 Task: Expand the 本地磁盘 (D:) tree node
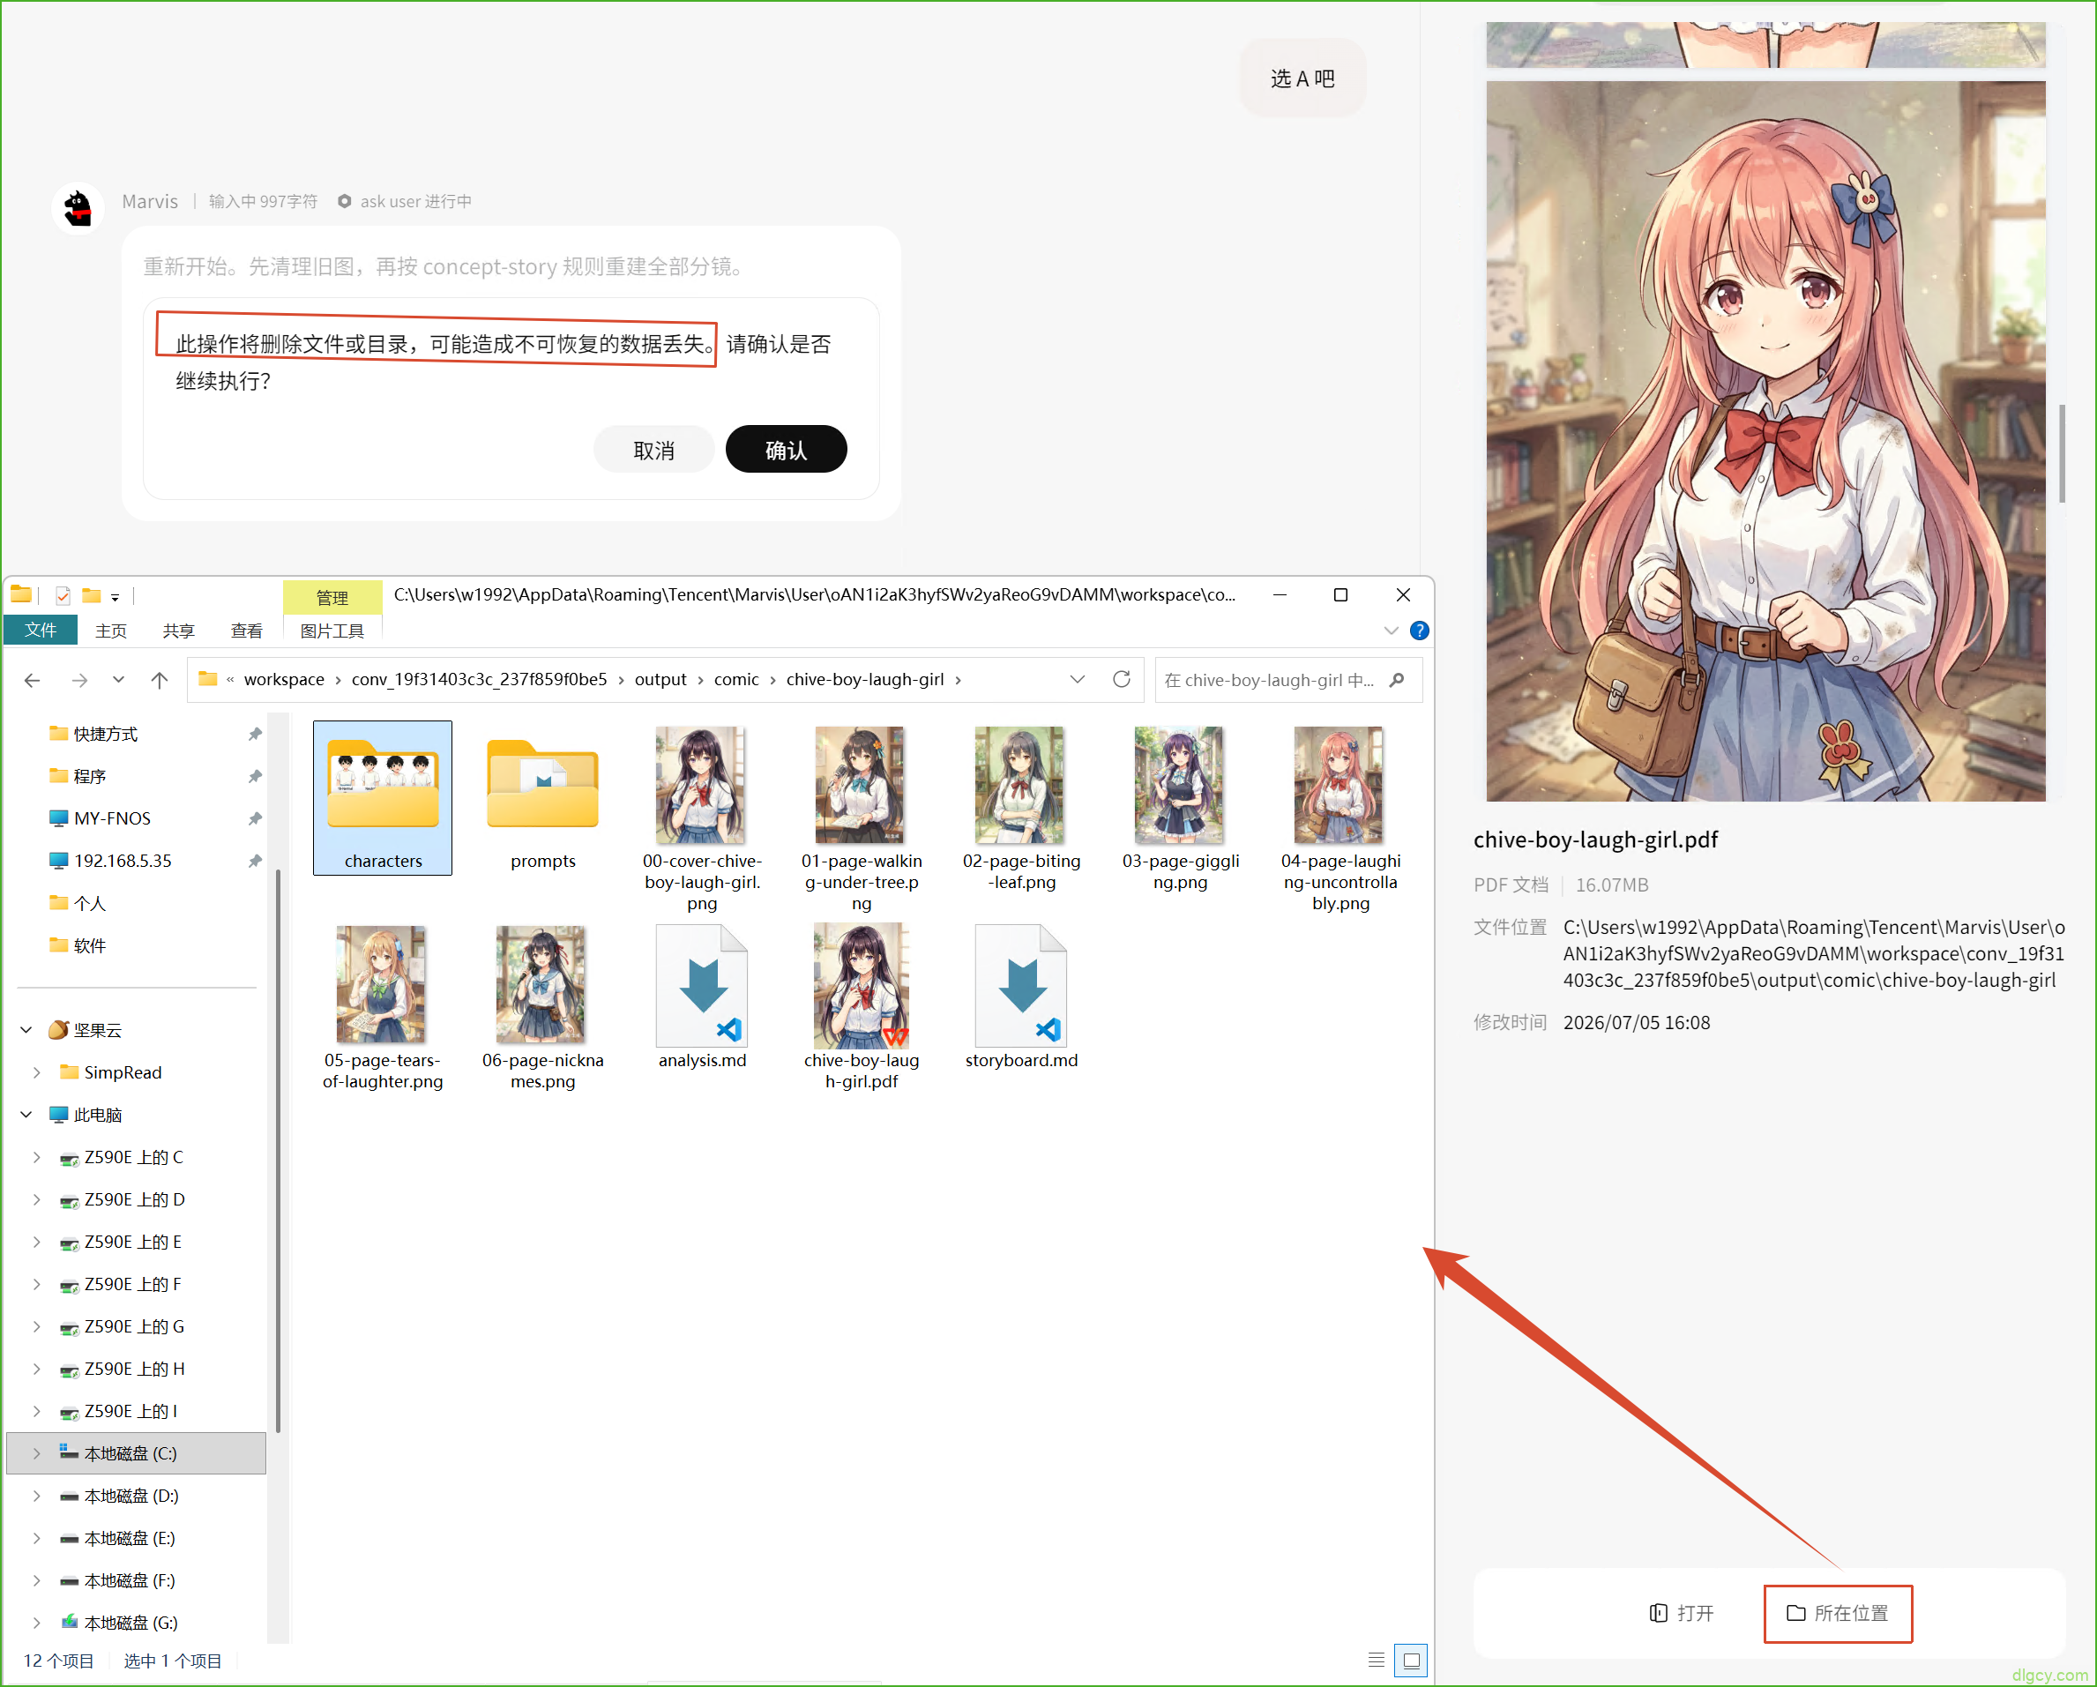click(x=37, y=1497)
